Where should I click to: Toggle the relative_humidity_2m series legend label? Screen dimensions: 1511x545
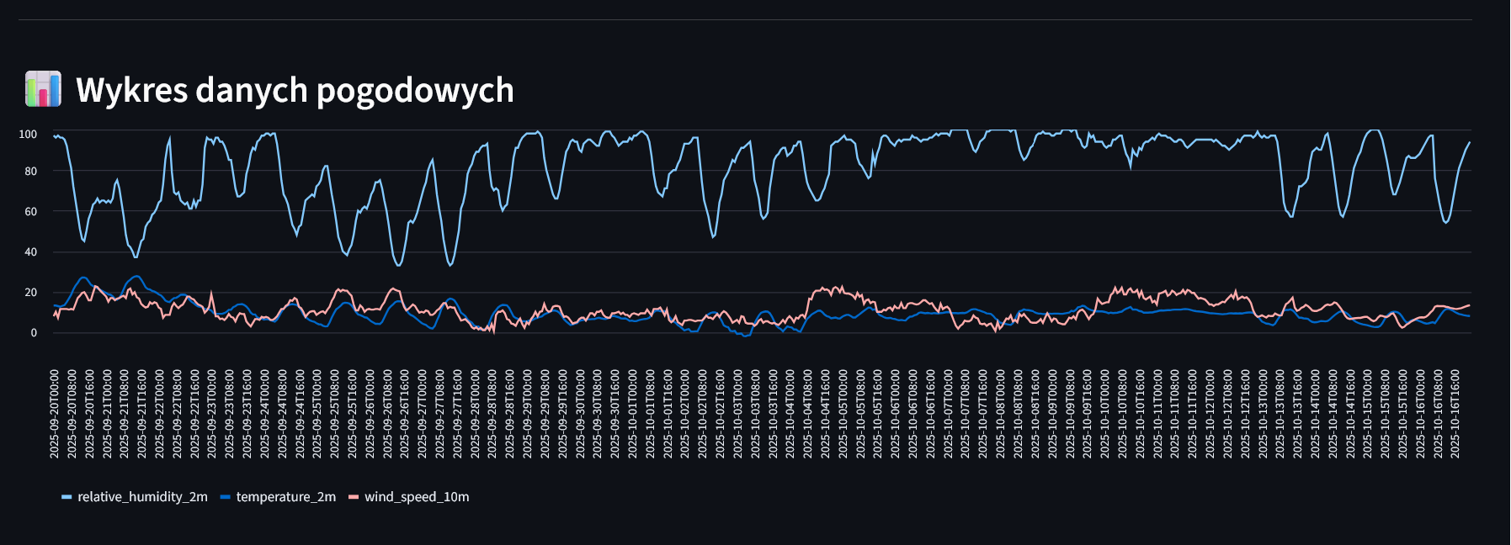[142, 497]
